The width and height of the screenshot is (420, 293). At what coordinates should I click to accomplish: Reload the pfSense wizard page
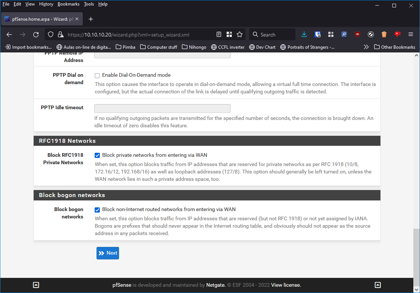pyautogui.click(x=35, y=34)
